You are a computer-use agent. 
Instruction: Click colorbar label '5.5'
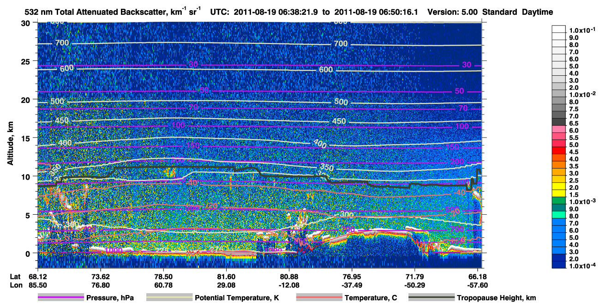click(x=574, y=138)
